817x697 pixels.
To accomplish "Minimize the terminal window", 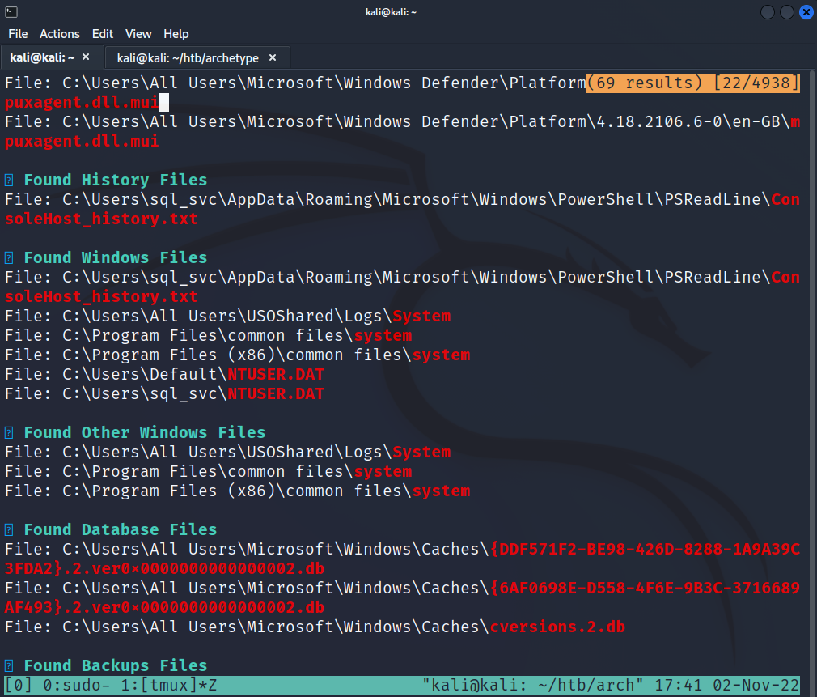I will tap(767, 11).
